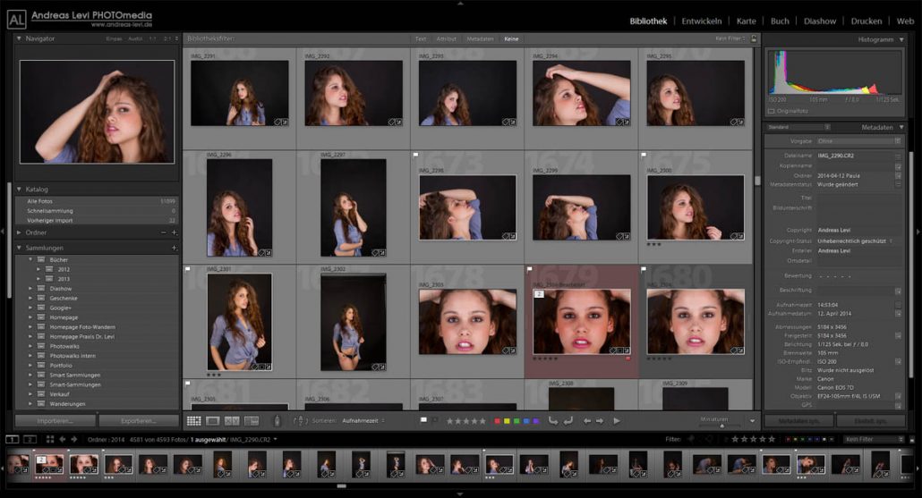Screen dimensions: 922x498
Task: Add new collection plus icon in Sammlungen
Action: [x=174, y=248]
